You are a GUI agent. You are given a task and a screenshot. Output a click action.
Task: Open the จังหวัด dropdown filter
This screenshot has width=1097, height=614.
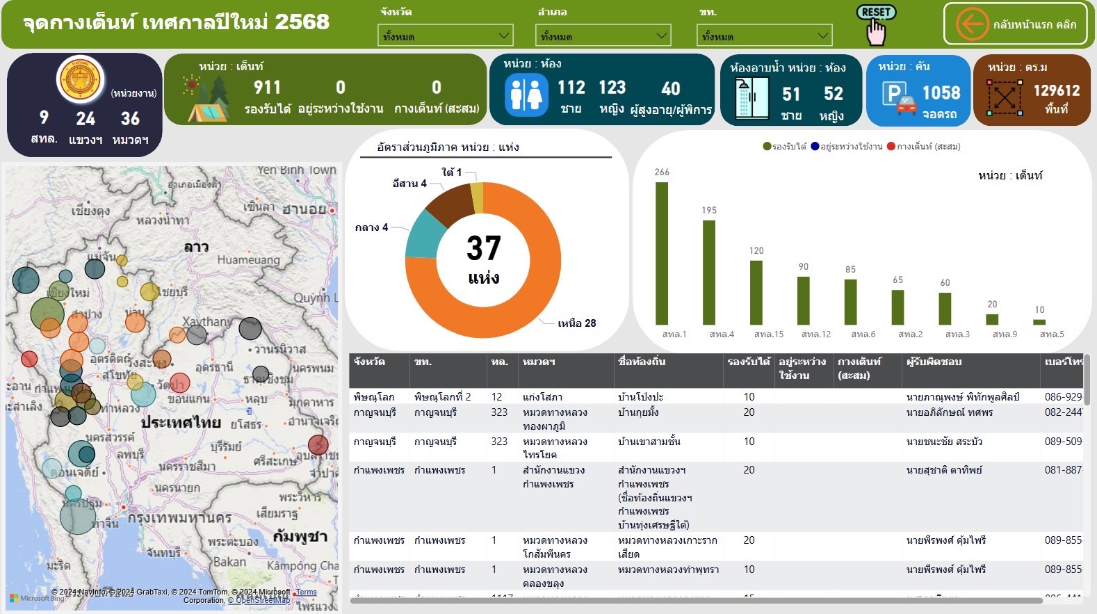coord(445,35)
